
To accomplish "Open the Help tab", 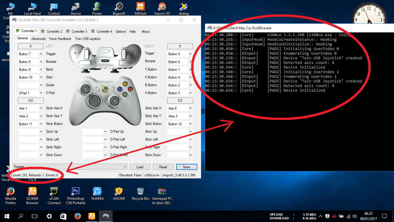I will [x=132, y=32].
